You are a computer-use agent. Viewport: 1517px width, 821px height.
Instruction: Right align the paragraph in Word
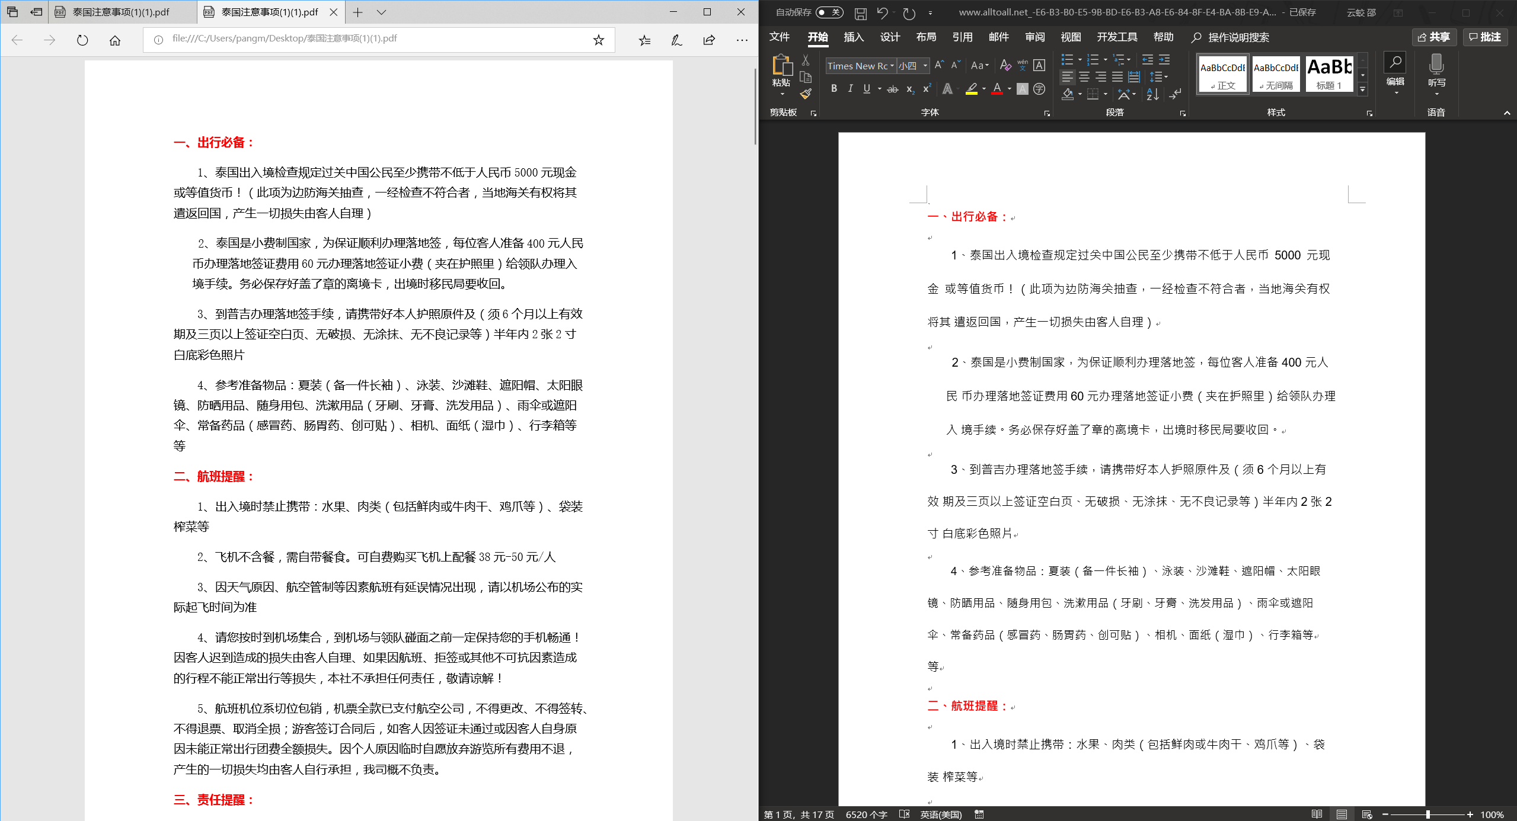[x=1101, y=77]
